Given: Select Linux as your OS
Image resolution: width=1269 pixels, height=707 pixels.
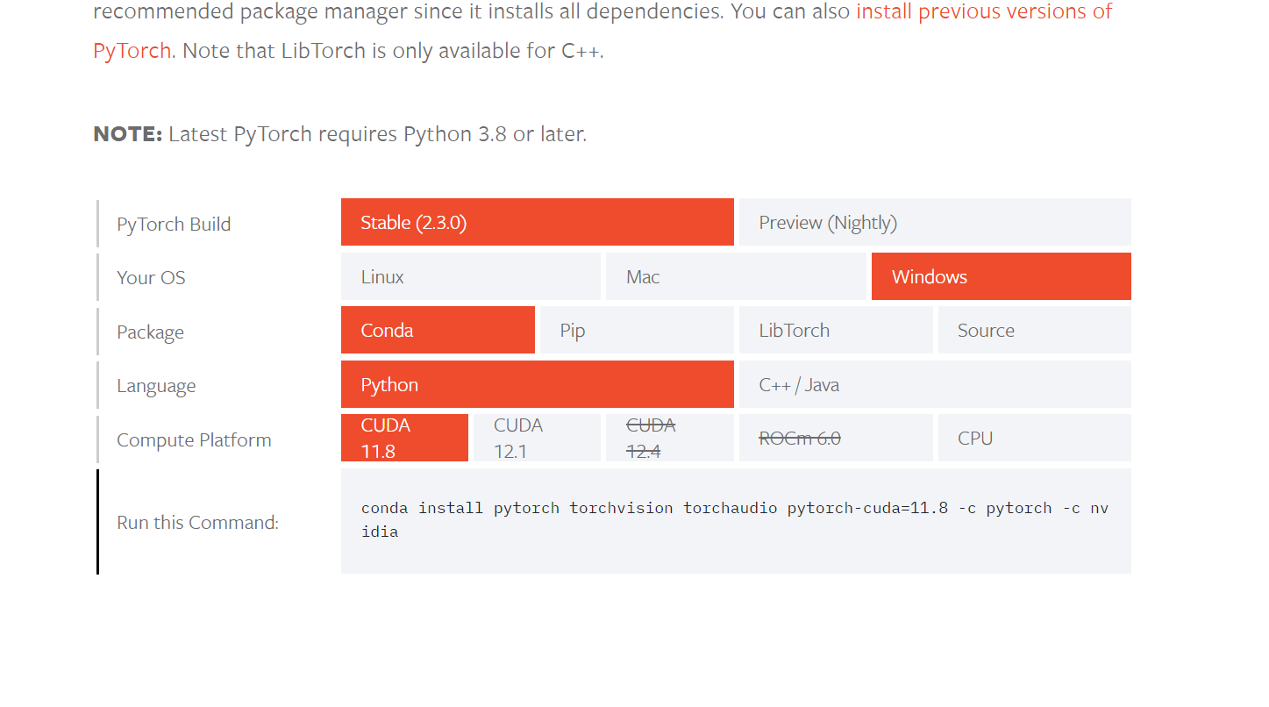Looking at the screenshot, I should pos(471,276).
